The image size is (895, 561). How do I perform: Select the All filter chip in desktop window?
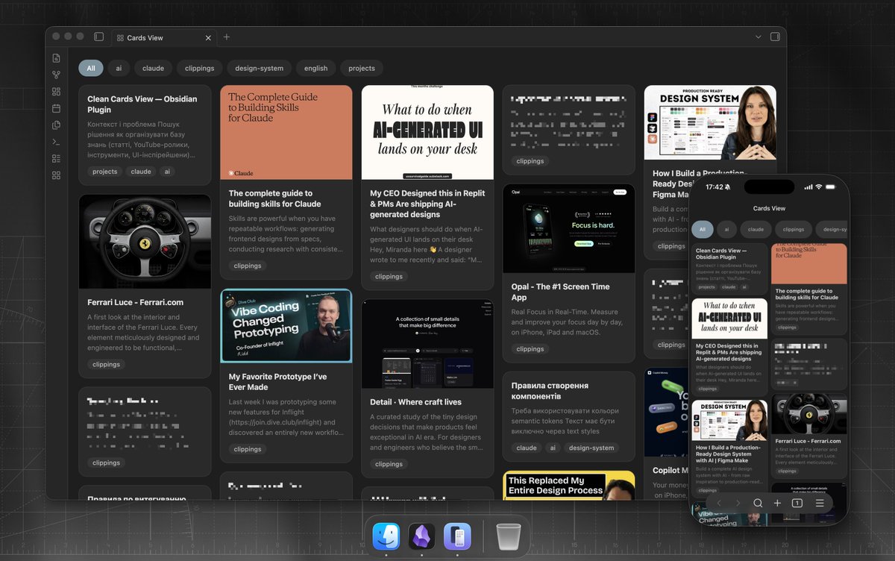(91, 68)
